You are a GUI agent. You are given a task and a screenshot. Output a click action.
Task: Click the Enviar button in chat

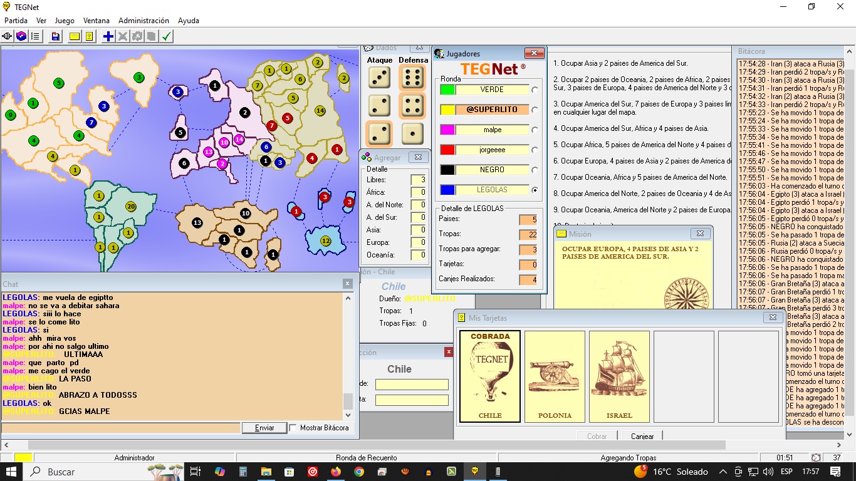tap(264, 428)
